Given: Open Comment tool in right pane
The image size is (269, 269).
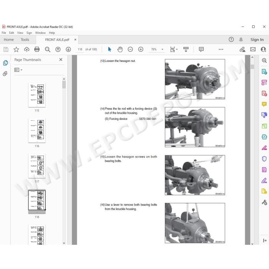Looking at the screenshot, I should click(x=264, y=104).
